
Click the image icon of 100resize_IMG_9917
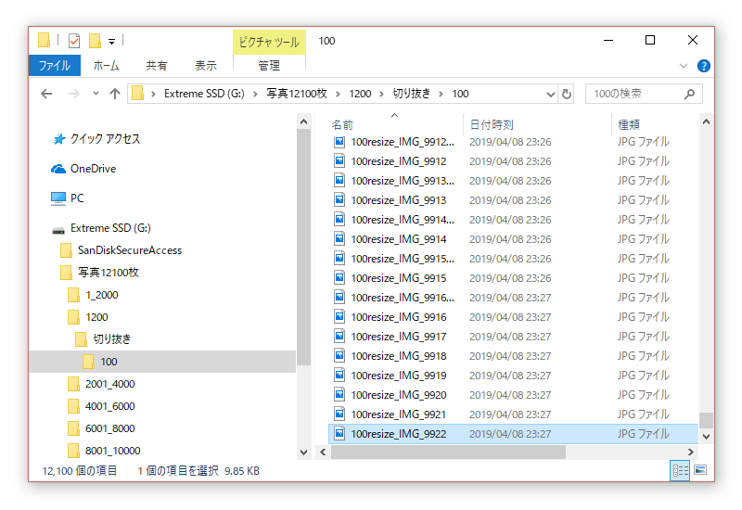tap(339, 336)
